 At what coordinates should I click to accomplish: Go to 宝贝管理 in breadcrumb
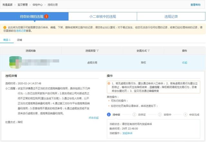[x=22, y=5]
